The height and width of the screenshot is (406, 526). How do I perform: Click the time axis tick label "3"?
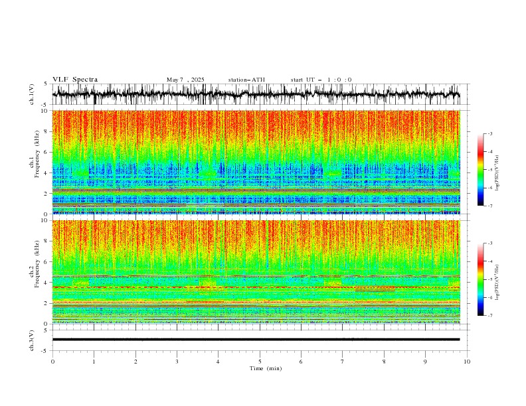pyautogui.click(x=177, y=362)
